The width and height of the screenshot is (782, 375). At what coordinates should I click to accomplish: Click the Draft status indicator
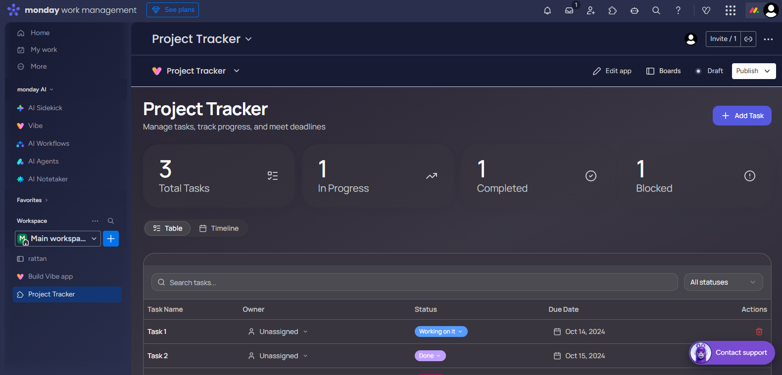pyautogui.click(x=709, y=71)
